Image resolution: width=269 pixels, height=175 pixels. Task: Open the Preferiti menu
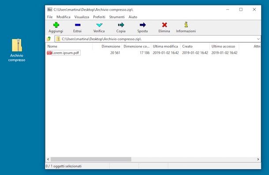pos(99,17)
